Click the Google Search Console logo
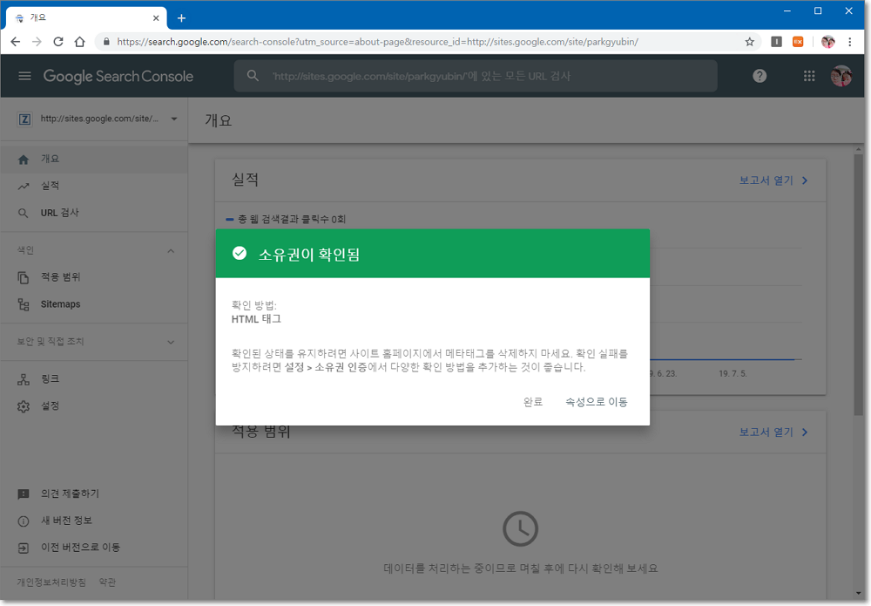This screenshot has height=606, width=871. tap(118, 76)
